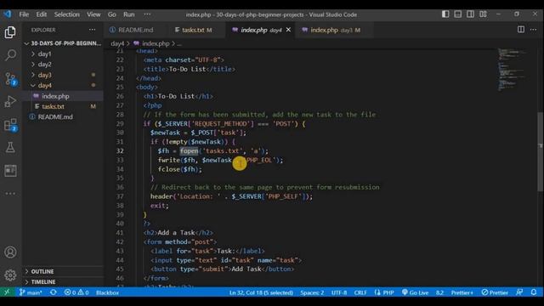The image size is (544, 306).
Task: Click main branch indicator
Action: tap(31, 292)
